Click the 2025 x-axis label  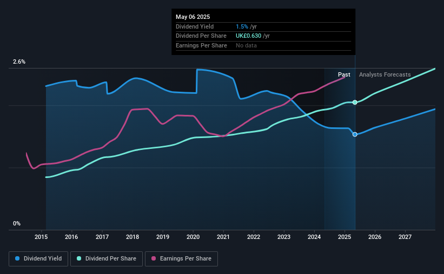click(344, 237)
